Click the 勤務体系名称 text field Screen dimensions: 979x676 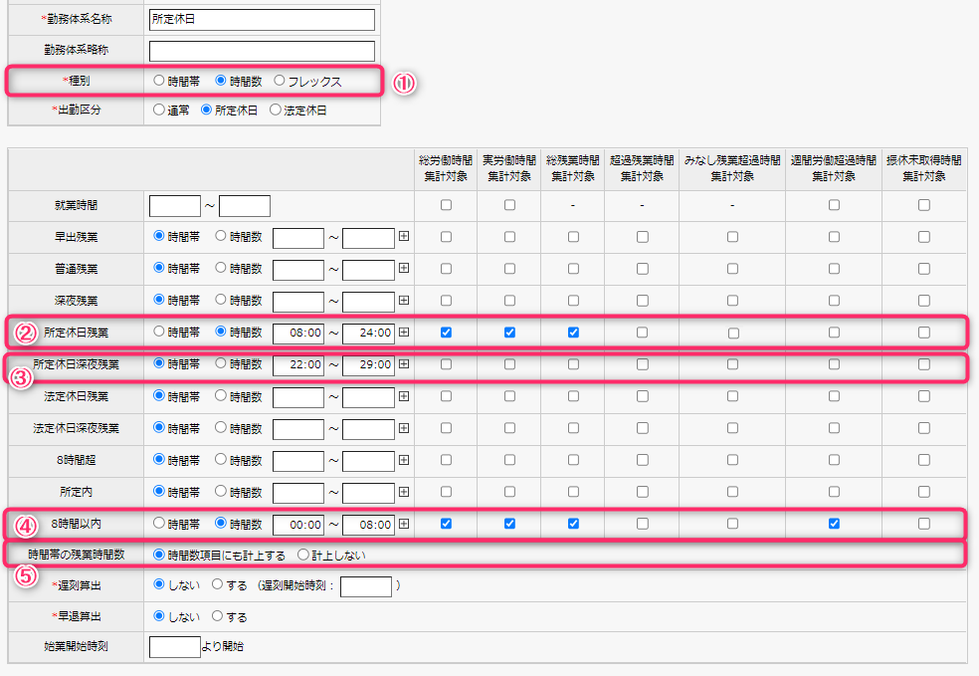262,20
